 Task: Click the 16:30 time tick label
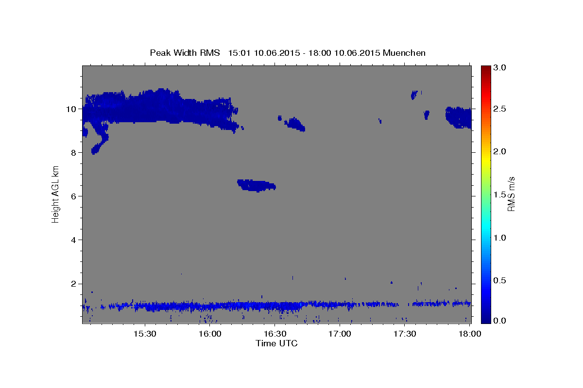coord(274,334)
